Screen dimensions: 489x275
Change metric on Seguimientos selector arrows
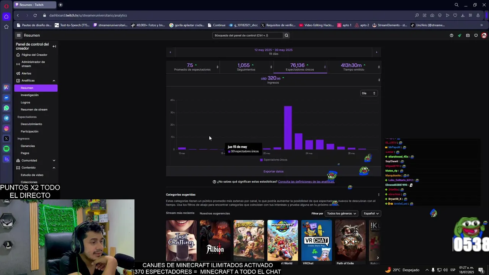pos(271,67)
